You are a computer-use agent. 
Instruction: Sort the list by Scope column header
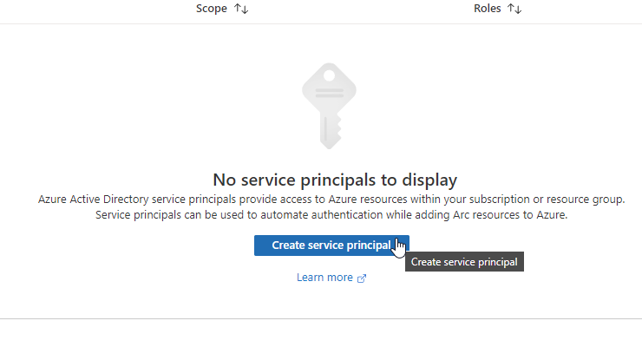coord(212,9)
